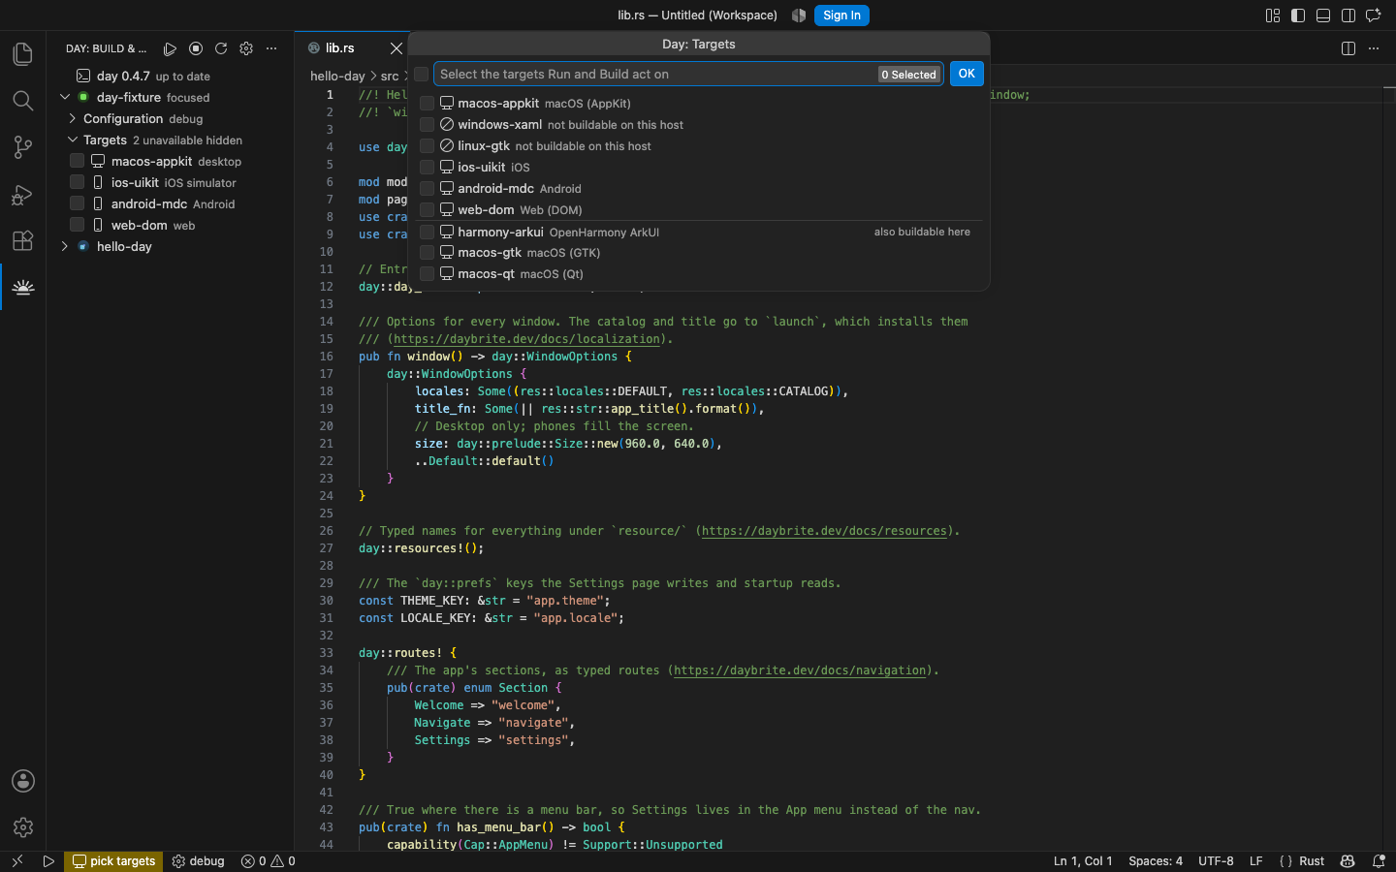This screenshot has width=1396, height=872.
Task: Check ios-uikit simulator in sidebar tree
Action: [78, 182]
